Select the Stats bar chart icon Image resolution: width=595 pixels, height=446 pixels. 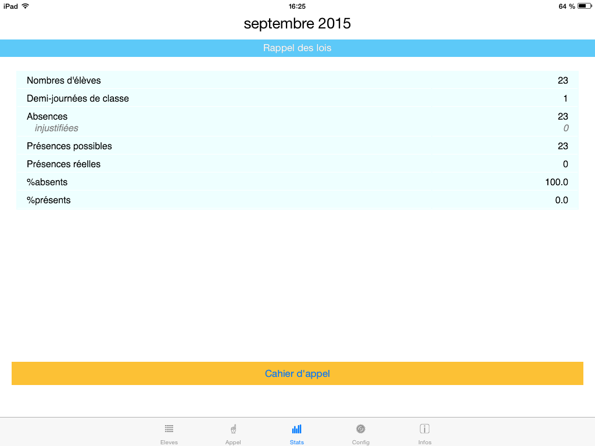pyautogui.click(x=296, y=430)
